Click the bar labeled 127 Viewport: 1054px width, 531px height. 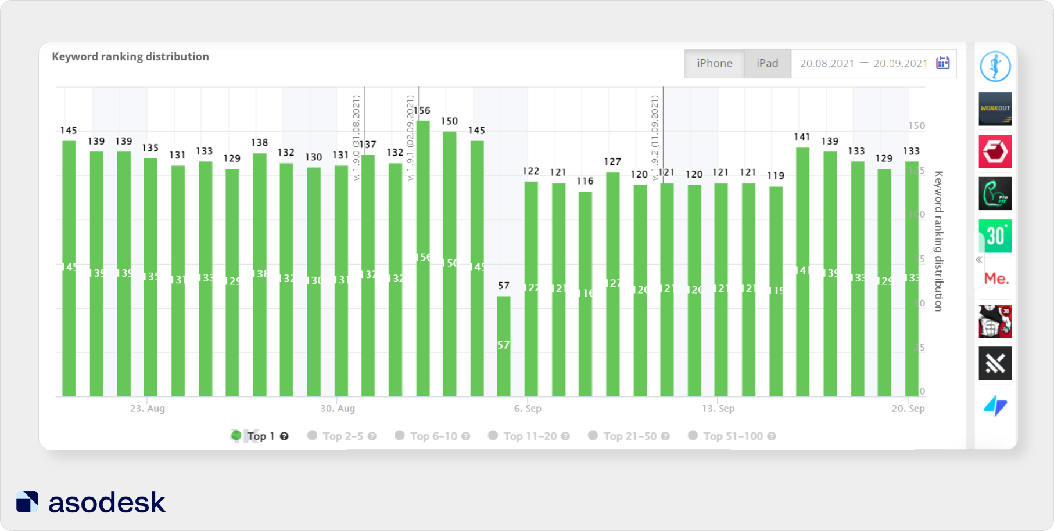pyautogui.click(x=612, y=284)
